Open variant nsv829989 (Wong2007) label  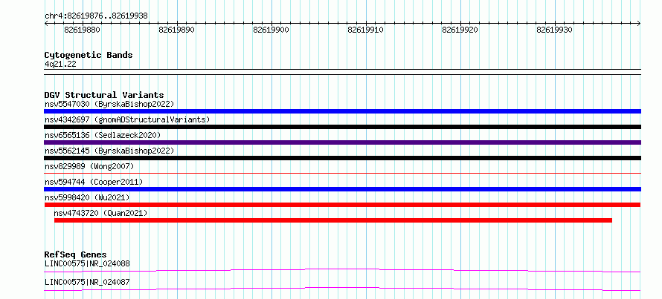(x=89, y=166)
